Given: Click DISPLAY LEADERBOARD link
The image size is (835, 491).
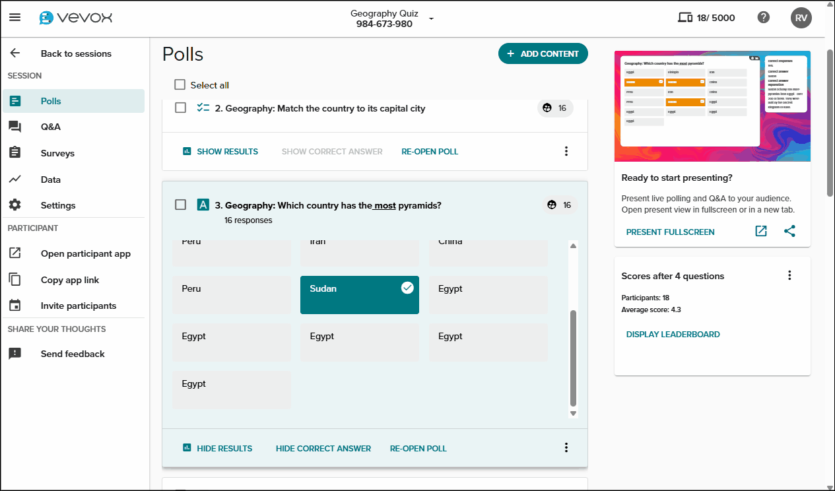Looking at the screenshot, I should click(673, 335).
